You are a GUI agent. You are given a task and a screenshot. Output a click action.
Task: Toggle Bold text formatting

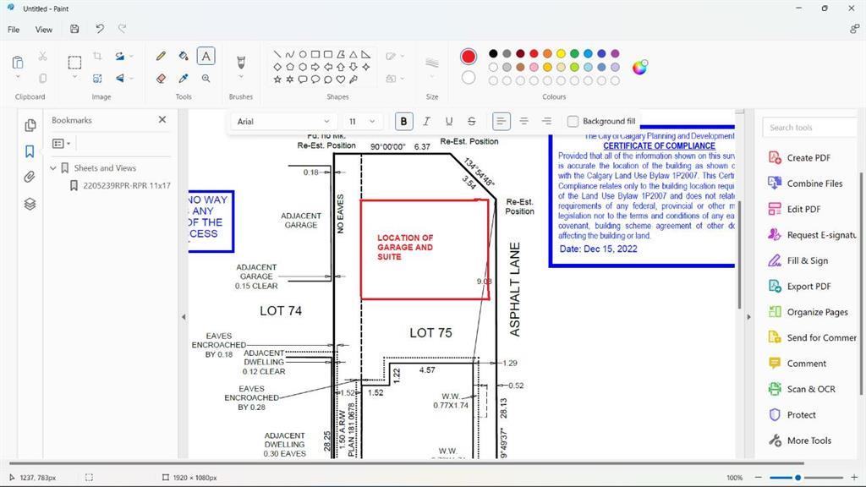click(x=404, y=122)
